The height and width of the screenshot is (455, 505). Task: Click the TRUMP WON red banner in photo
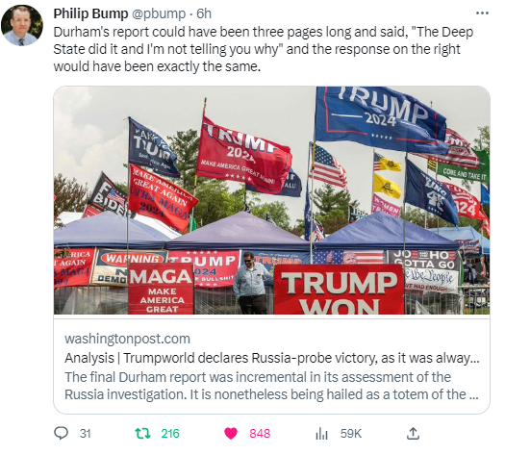click(339, 290)
